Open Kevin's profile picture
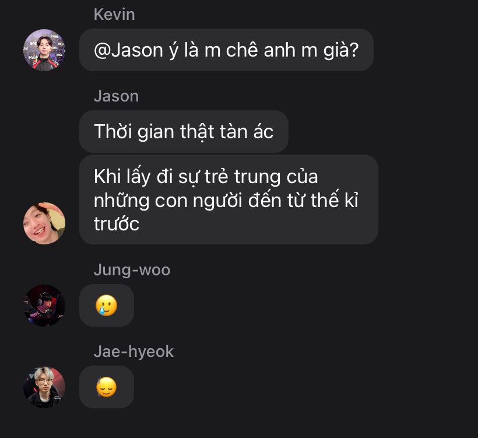 [x=44, y=50]
